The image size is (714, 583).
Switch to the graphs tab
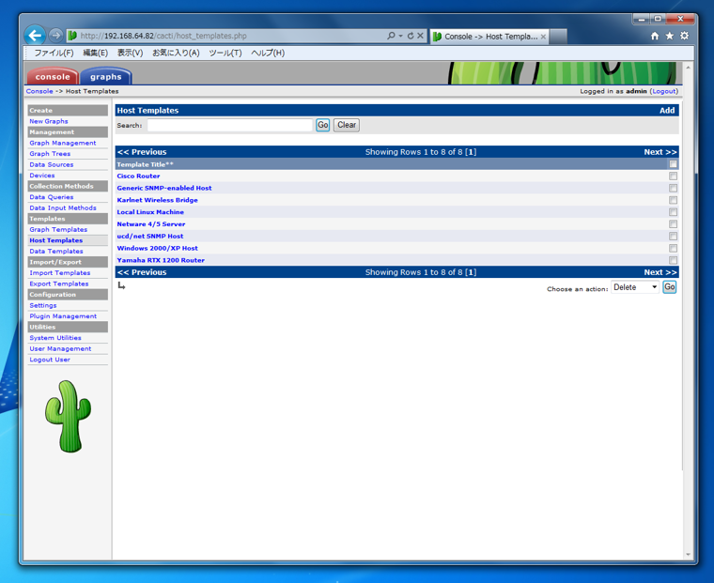(105, 76)
